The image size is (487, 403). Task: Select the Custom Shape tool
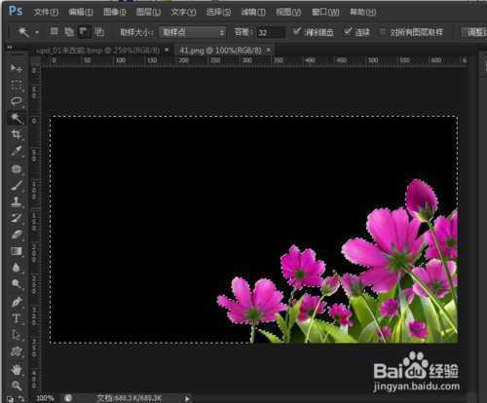[x=17, y=351]
